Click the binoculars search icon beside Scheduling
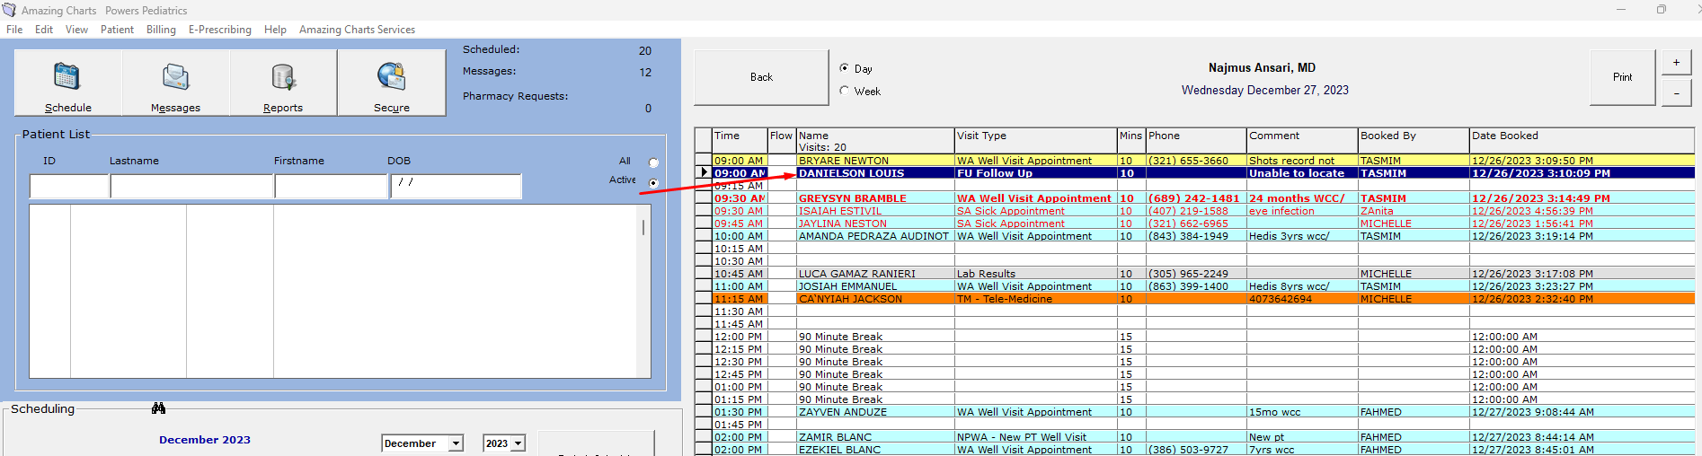Image resolution: width=1702 pixels, height=456 pixels. pos(158,408)
